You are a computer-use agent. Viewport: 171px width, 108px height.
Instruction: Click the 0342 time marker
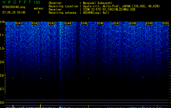[35, 23]
